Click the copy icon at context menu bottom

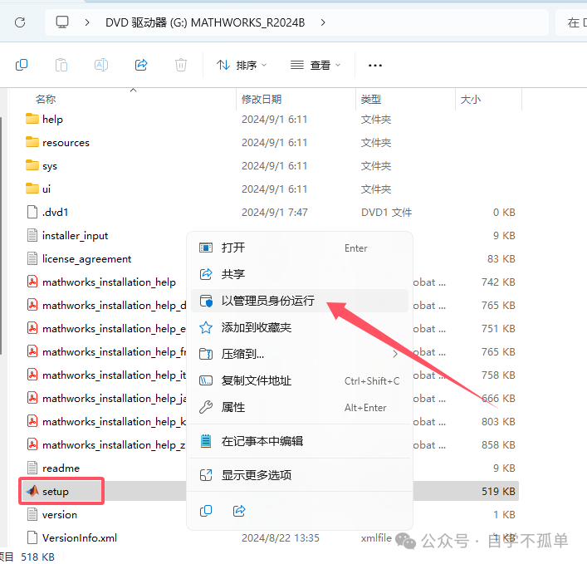206,511
